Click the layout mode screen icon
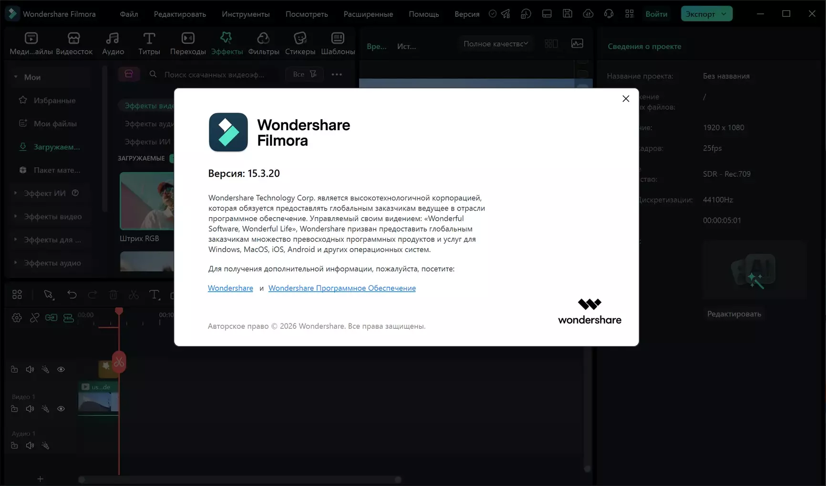The height and width of the screenshot is (486, 826). click(x=547, y=14)
